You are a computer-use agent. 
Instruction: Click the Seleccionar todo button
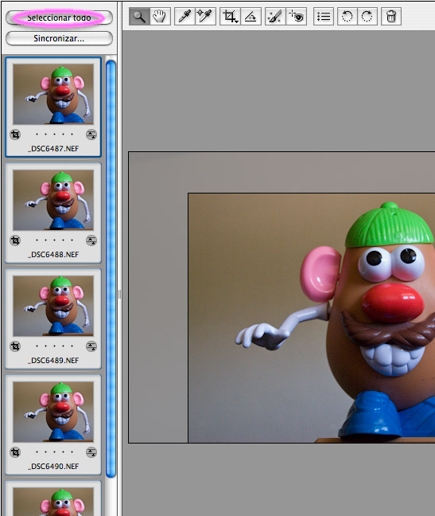(59, 18)
